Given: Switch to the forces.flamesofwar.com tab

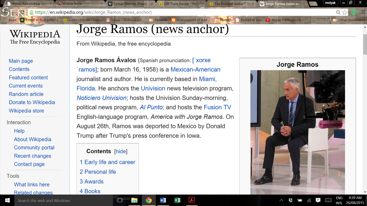Looking at the screenshot, I should click(29, 4).
